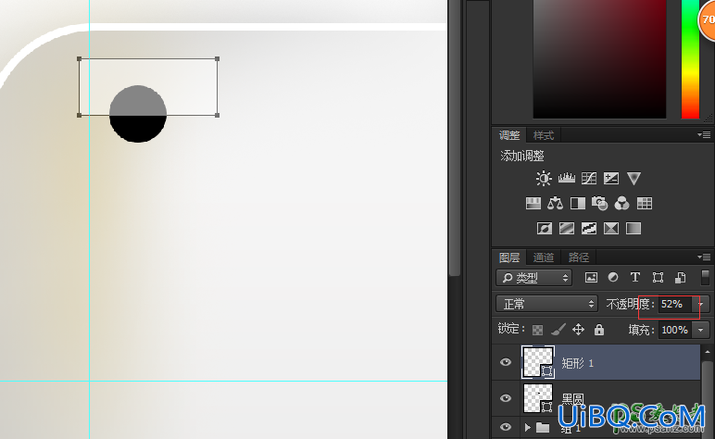Hide the 矩形 1 layer

pos(506,362)
